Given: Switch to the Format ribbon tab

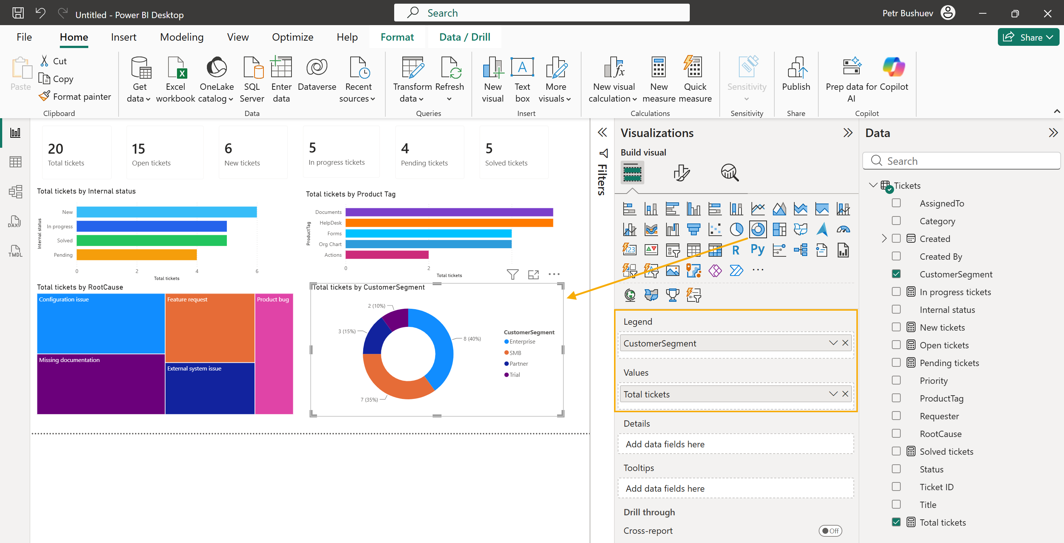Looking at the screenshot, I should (397, 37).
